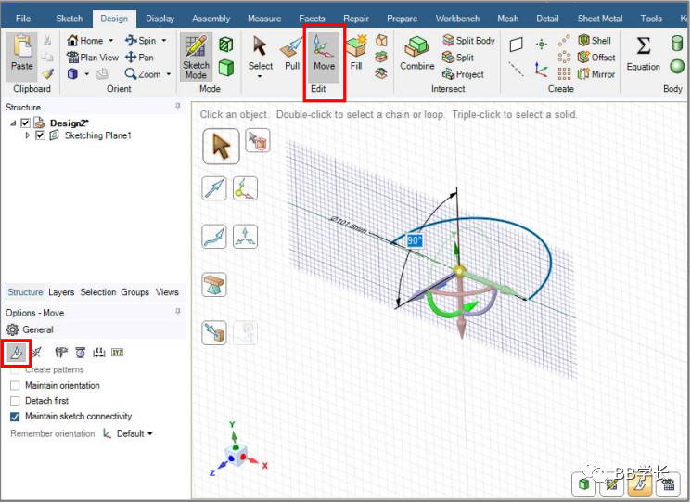Click the Home view button

pos(84,41)
